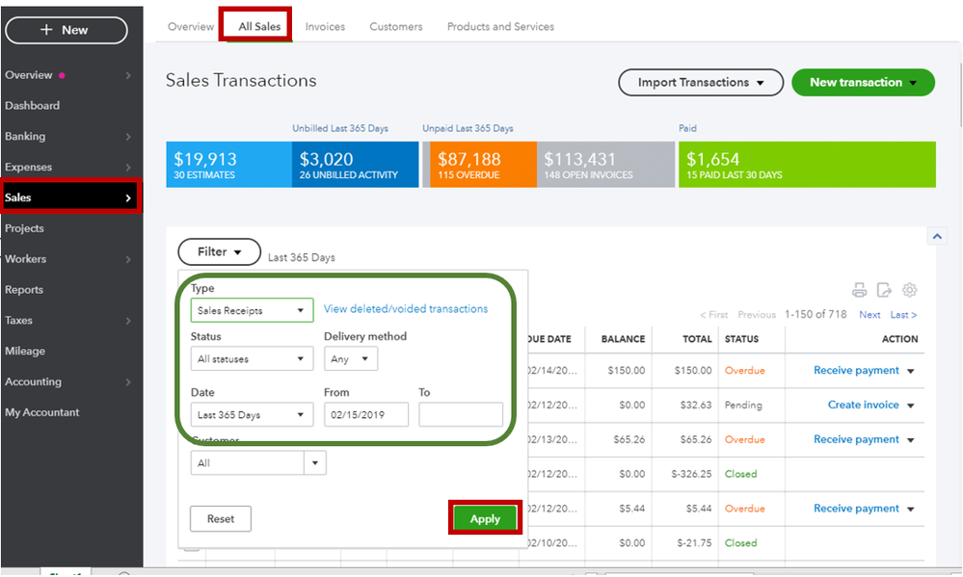Viewport: 963px width, 577px height.
Task: Sort by the STATUS column header
Action: click(x=741, y=339)
